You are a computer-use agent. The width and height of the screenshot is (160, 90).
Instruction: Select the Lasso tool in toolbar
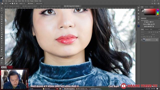2,13
